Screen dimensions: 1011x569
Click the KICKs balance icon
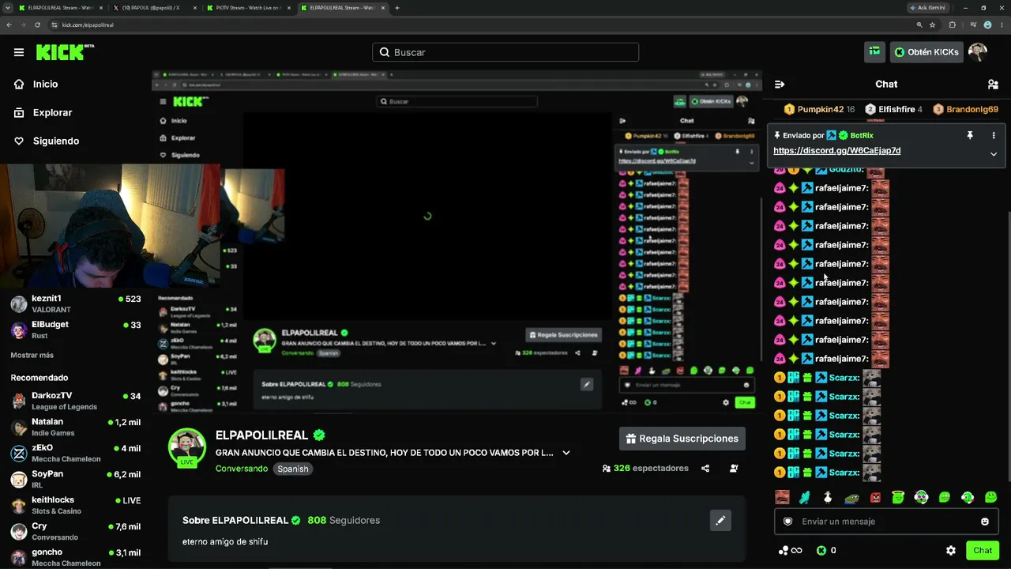click(821, 550)
